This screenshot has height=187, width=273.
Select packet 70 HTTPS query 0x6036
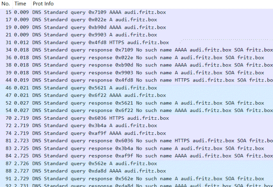tap(136, 118)
